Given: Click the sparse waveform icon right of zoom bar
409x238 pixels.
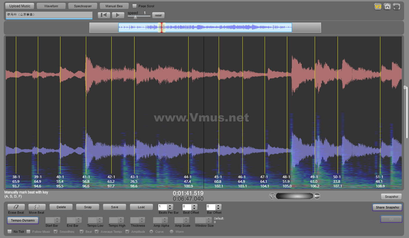Looking at the screenshot, I should pyautogui.click(x=317, y=196).
